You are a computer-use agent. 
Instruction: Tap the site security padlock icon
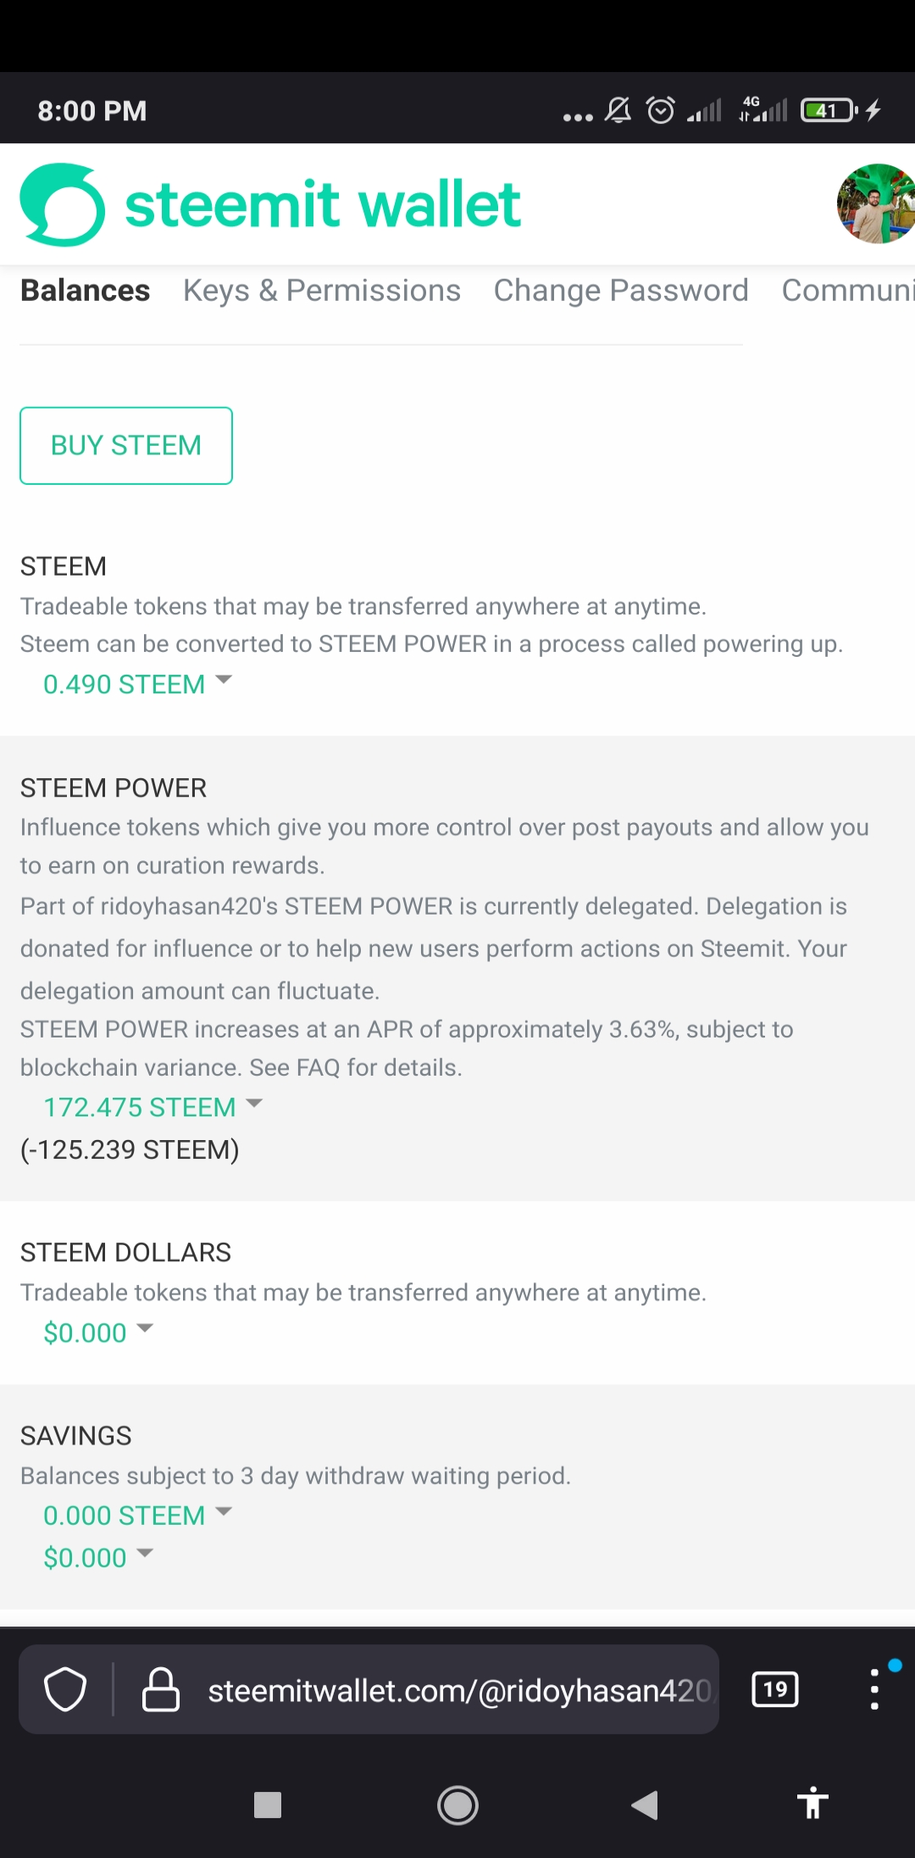[160, 1689]
